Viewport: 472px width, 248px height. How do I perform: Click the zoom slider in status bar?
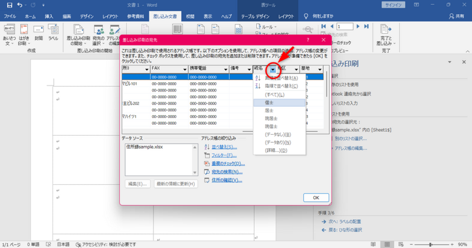click(x=431, y=244)
